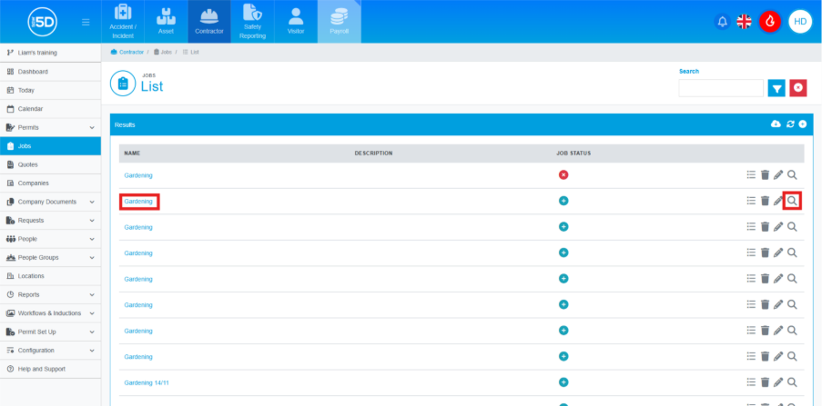Click the Contractor breadcrumb link
This screenshot has height=406, width=822.
click(x=127, y=52)
